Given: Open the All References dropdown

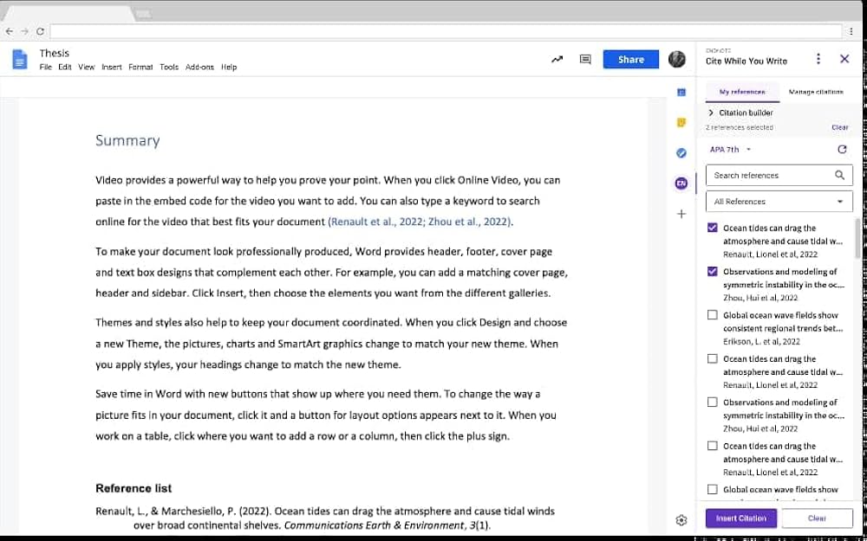Looking at the screenshot, I should tap(779, 202).
